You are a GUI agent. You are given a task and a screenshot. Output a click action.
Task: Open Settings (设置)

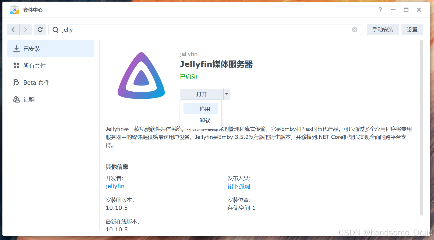pyautogui.click(x=412, y=30)
